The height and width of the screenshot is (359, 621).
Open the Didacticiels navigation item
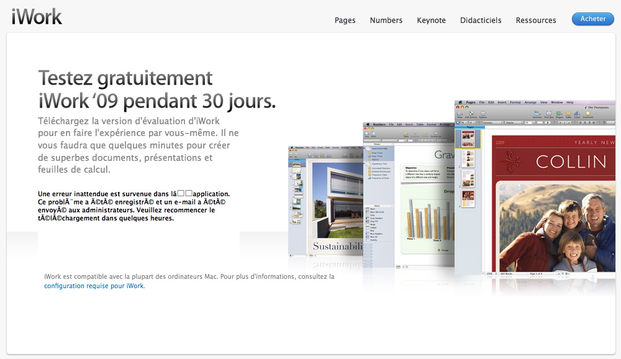[x=480, y=20]
